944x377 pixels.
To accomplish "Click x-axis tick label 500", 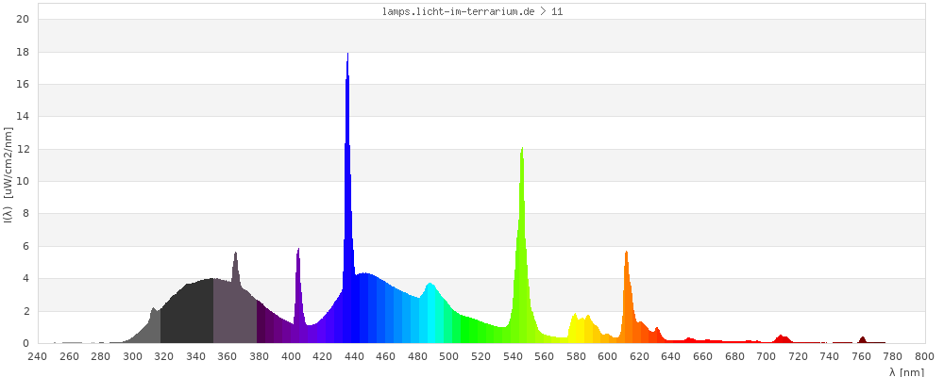I will tap(449, 356).
